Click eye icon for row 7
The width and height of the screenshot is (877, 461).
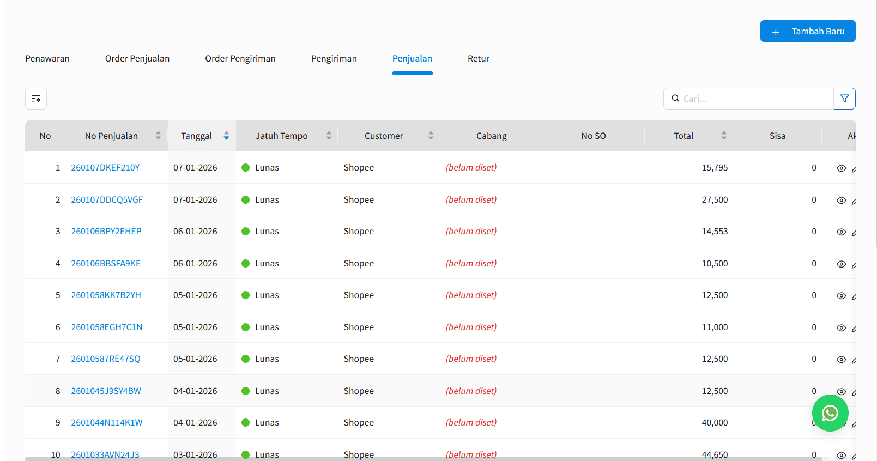click(x=841, y=360)
